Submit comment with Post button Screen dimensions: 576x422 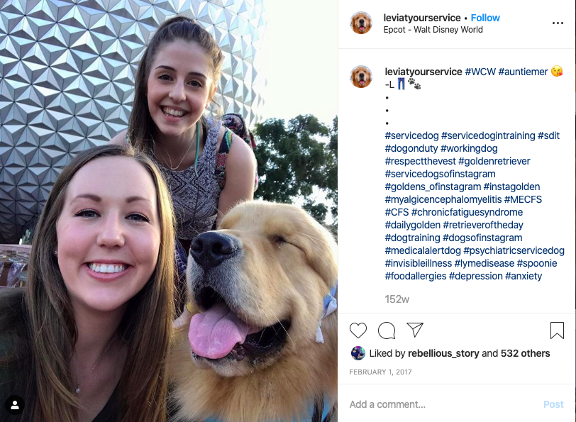point(553,404)
